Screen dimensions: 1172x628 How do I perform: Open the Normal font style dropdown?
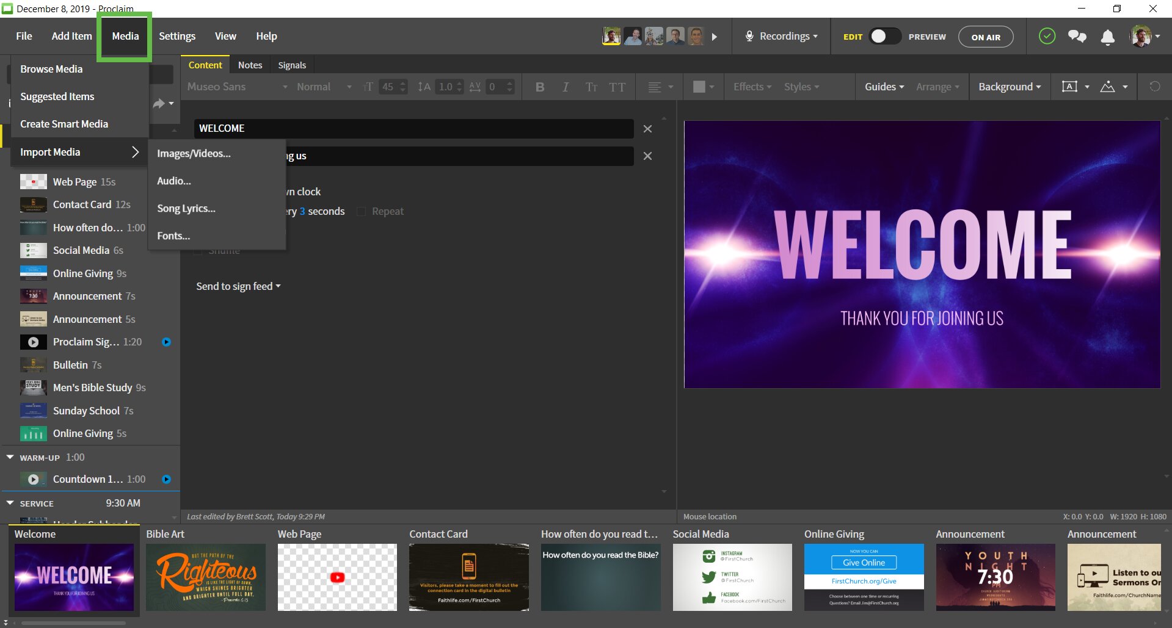[324, 87]
